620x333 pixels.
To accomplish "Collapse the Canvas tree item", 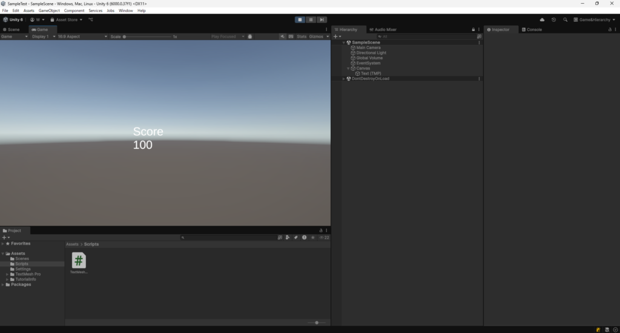I will pos(348,68).
